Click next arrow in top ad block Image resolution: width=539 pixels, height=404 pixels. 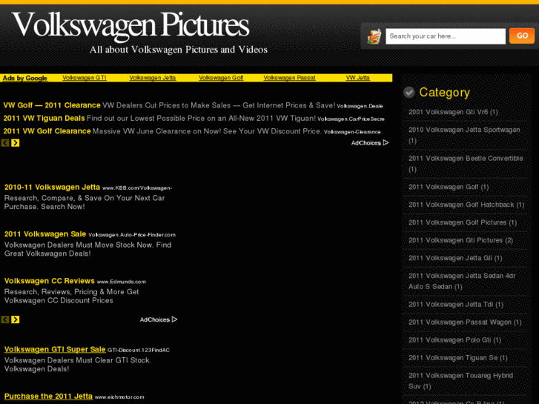[16, 142]
